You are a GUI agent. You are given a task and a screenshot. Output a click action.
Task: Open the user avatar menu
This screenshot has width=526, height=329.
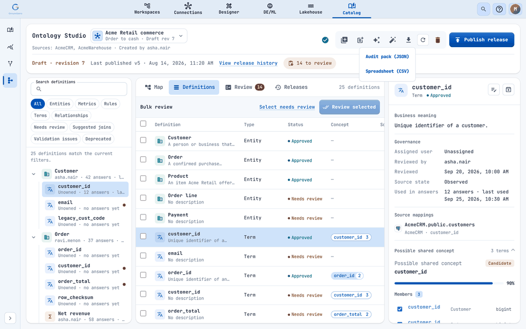tap(515, 9)
